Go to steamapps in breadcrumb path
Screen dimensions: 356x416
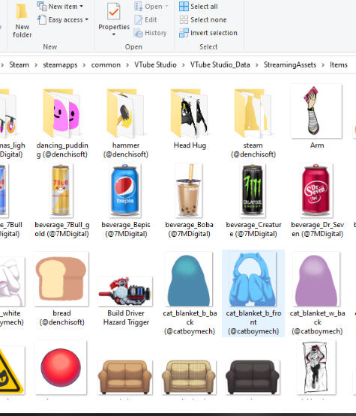60,64
